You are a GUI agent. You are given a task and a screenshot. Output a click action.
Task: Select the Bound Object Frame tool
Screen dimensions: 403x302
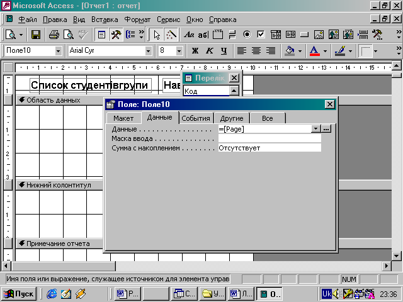[348, 35]
